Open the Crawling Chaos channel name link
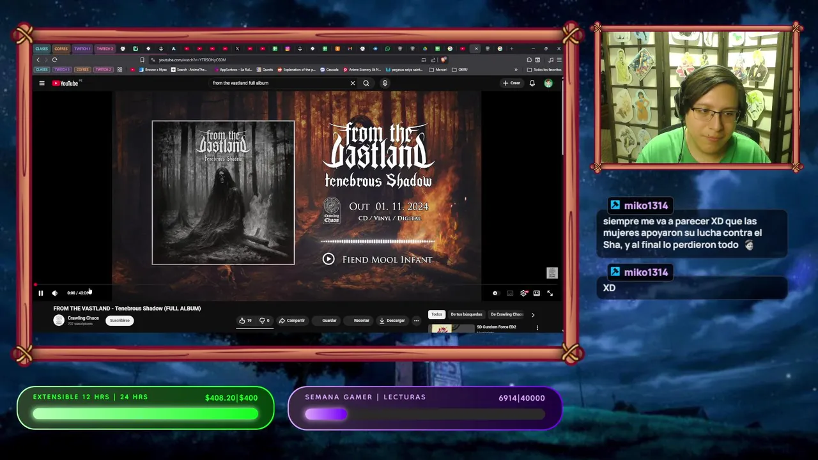This screenshot has width=818, height=460. pyautogui.click(x=83, y=318)
